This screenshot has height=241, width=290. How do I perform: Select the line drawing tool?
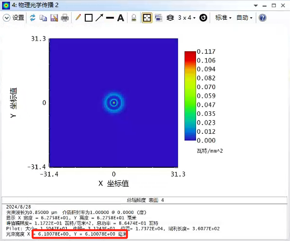(110, 18)
